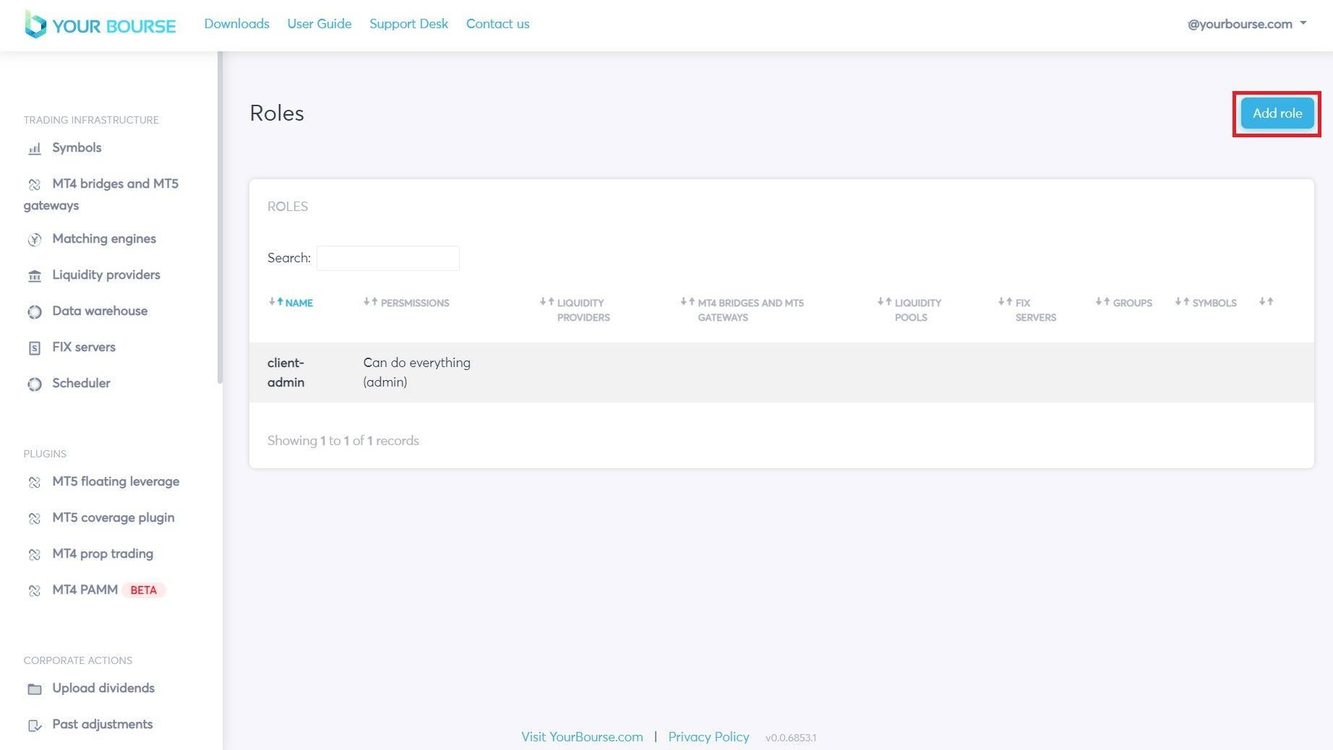Open the @yourbourse.com account dropdown

click(1247, 24)
